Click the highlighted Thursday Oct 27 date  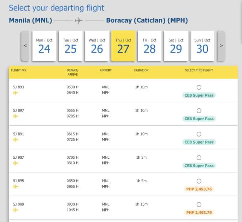123,46
